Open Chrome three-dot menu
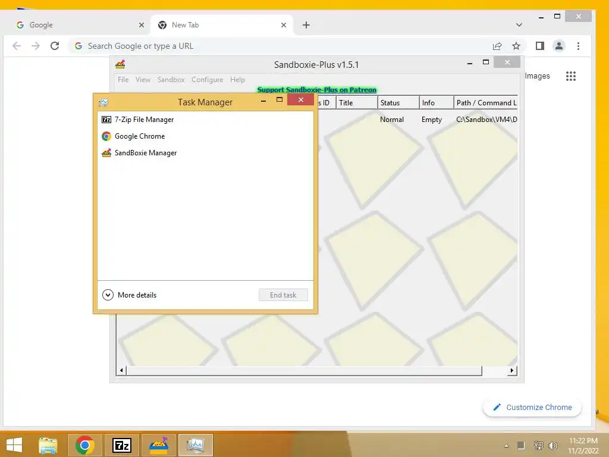Viewport: 609px width, 457px height. click(578, 46)
